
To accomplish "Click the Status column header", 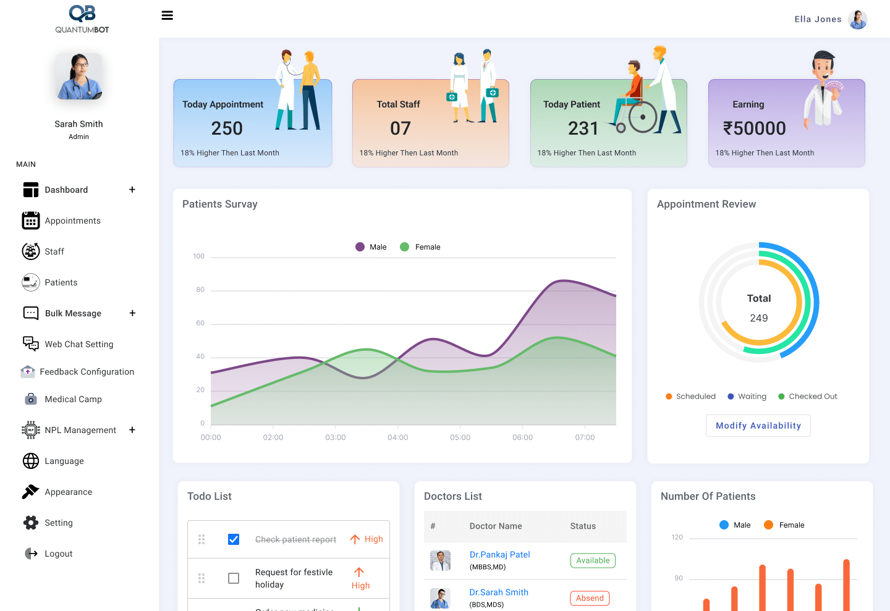I will [x=583, y=526].
